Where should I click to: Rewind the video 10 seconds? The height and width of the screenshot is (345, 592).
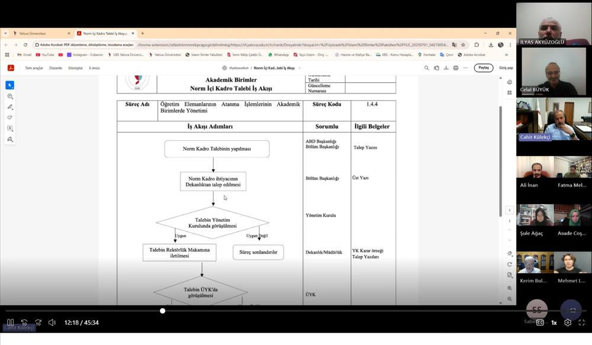(x=24, y=323)
